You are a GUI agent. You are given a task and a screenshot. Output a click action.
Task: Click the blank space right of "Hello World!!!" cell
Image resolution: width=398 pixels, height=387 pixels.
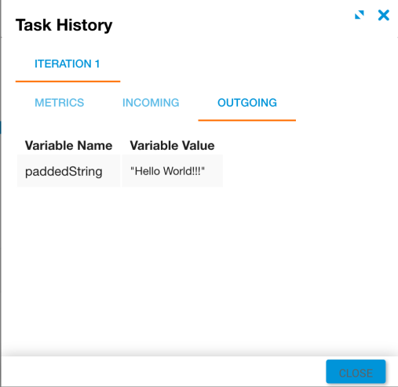[310, 171]
